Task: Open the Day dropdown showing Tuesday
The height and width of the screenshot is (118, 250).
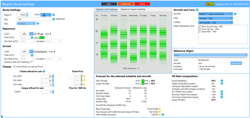Action: click(x=26, y=23)
